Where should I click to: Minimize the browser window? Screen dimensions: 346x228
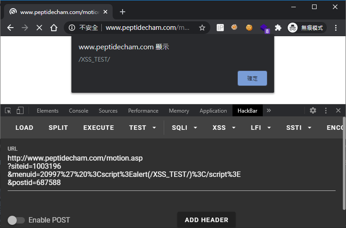(293, 7)
